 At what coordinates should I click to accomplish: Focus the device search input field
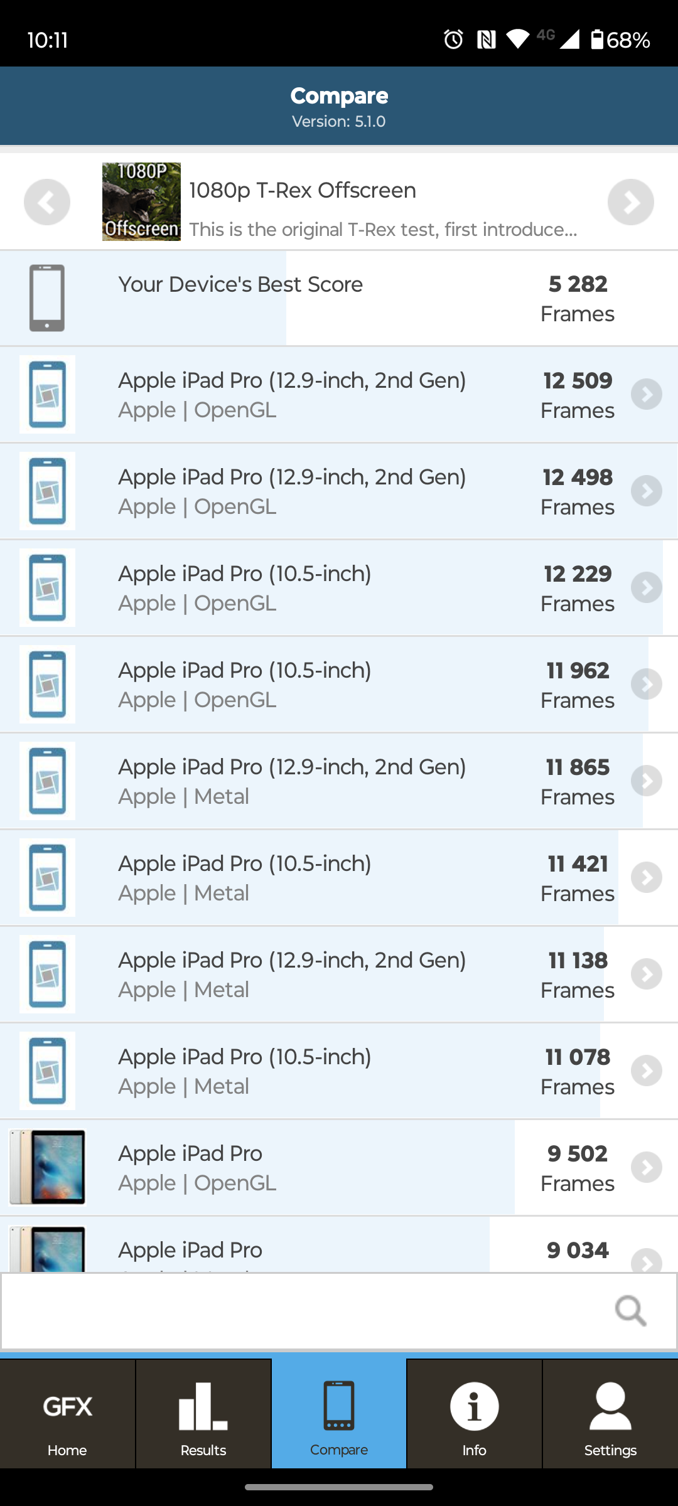(301, 1311)
